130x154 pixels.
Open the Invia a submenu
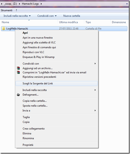pyautogui.click(x=57, y=111)
